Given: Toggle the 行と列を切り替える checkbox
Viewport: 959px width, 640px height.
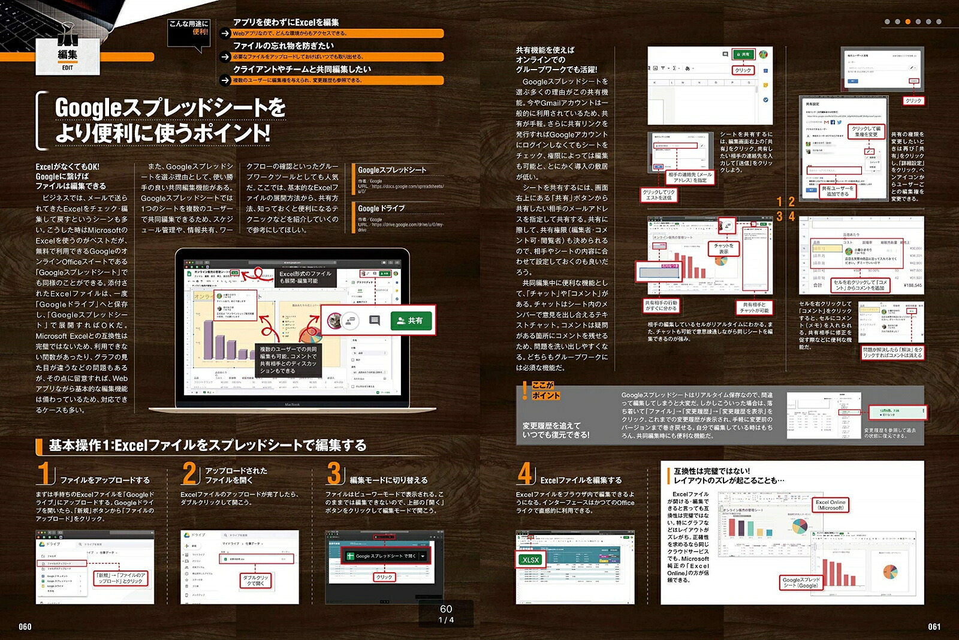Looking at the screenshot, I should pos(353,386).
